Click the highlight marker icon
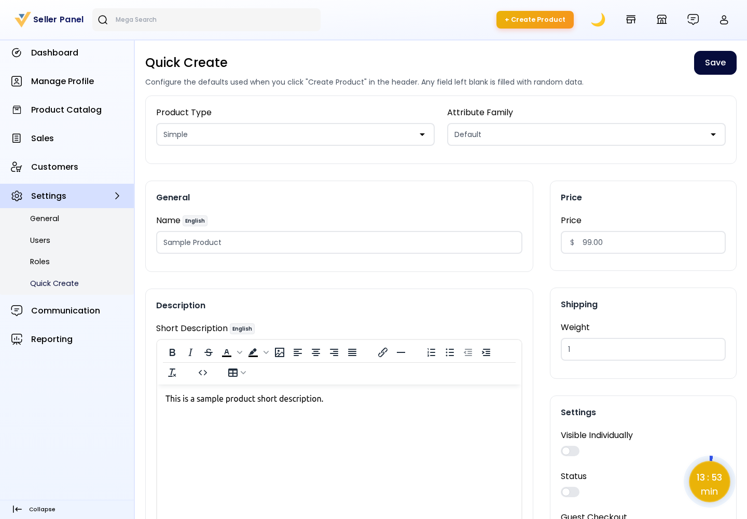This screenshot has width=747, height=519. point(253,352)
